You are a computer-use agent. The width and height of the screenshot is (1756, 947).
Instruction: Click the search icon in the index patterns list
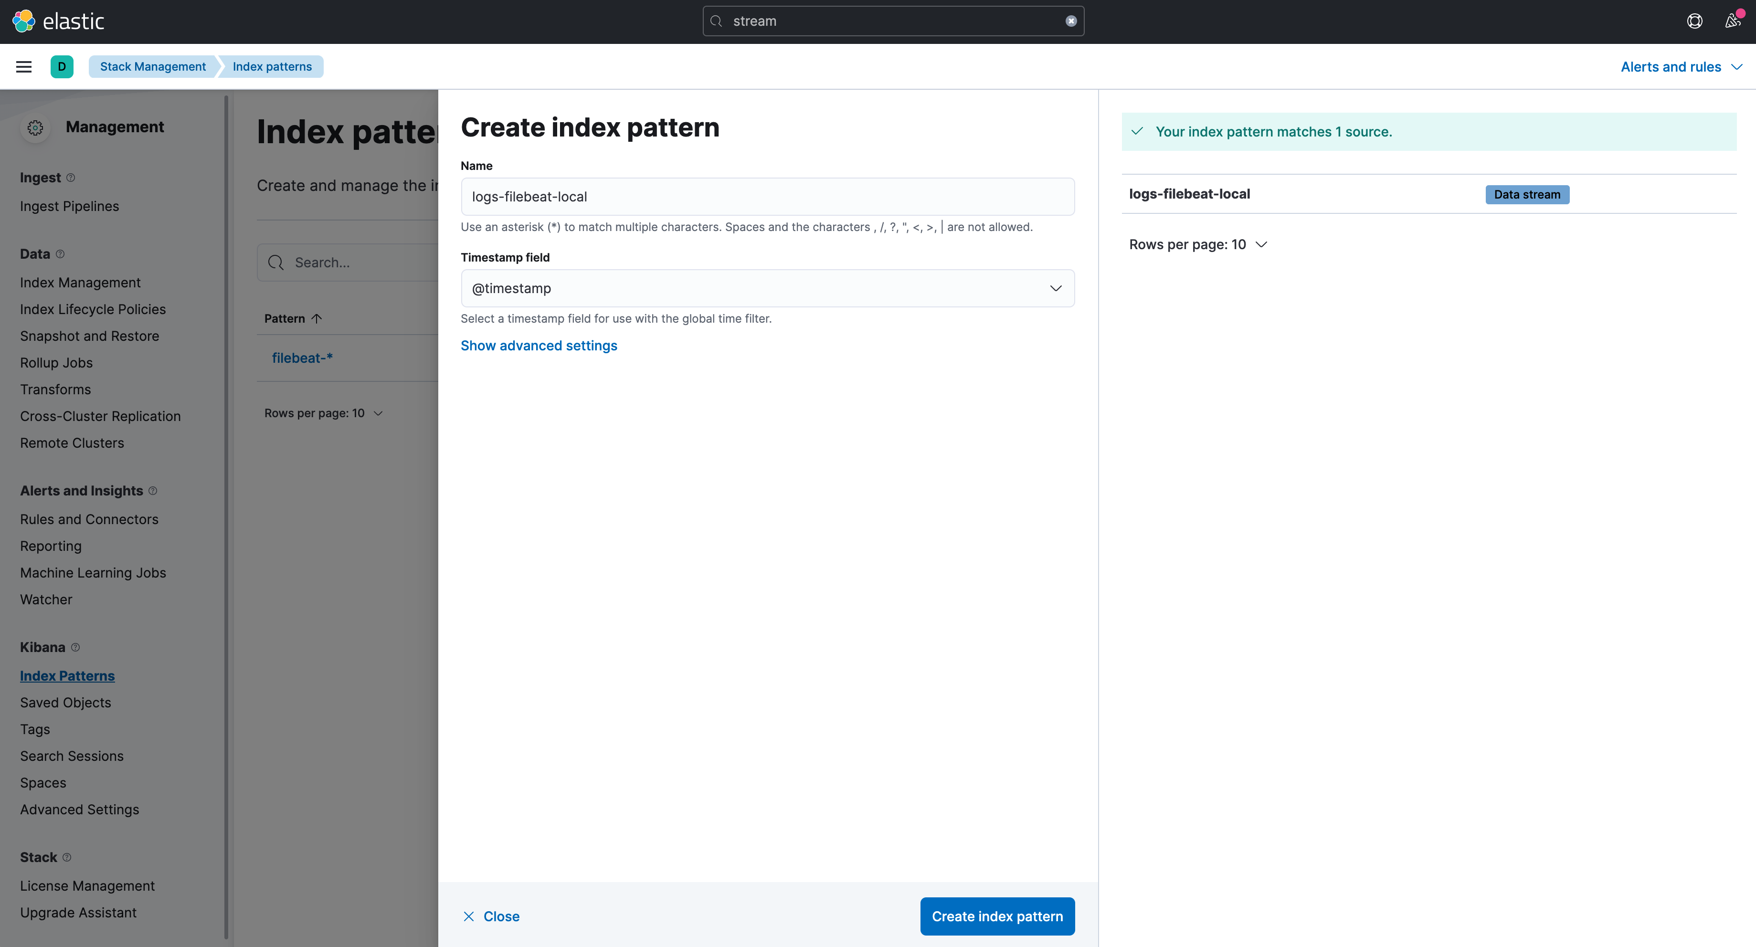click(x=276, y=263)
